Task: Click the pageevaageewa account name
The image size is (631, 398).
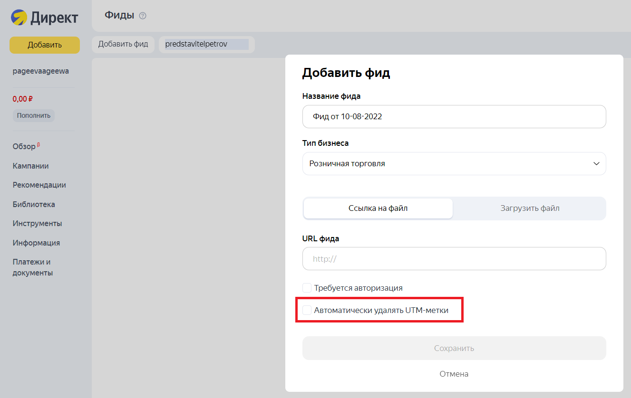Action: pos(41,71)
